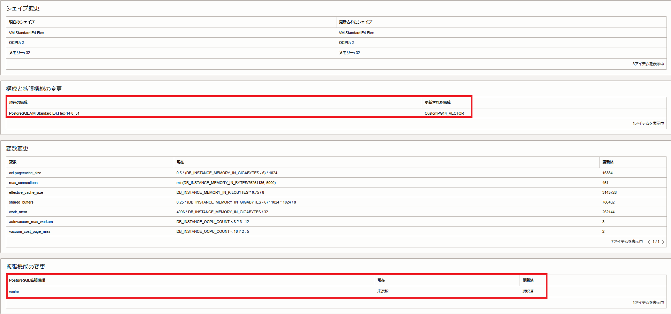Select the work_mem current formula
Image resolution: width=671 pixels, height=314 pixels.
[x=222, y=212]
